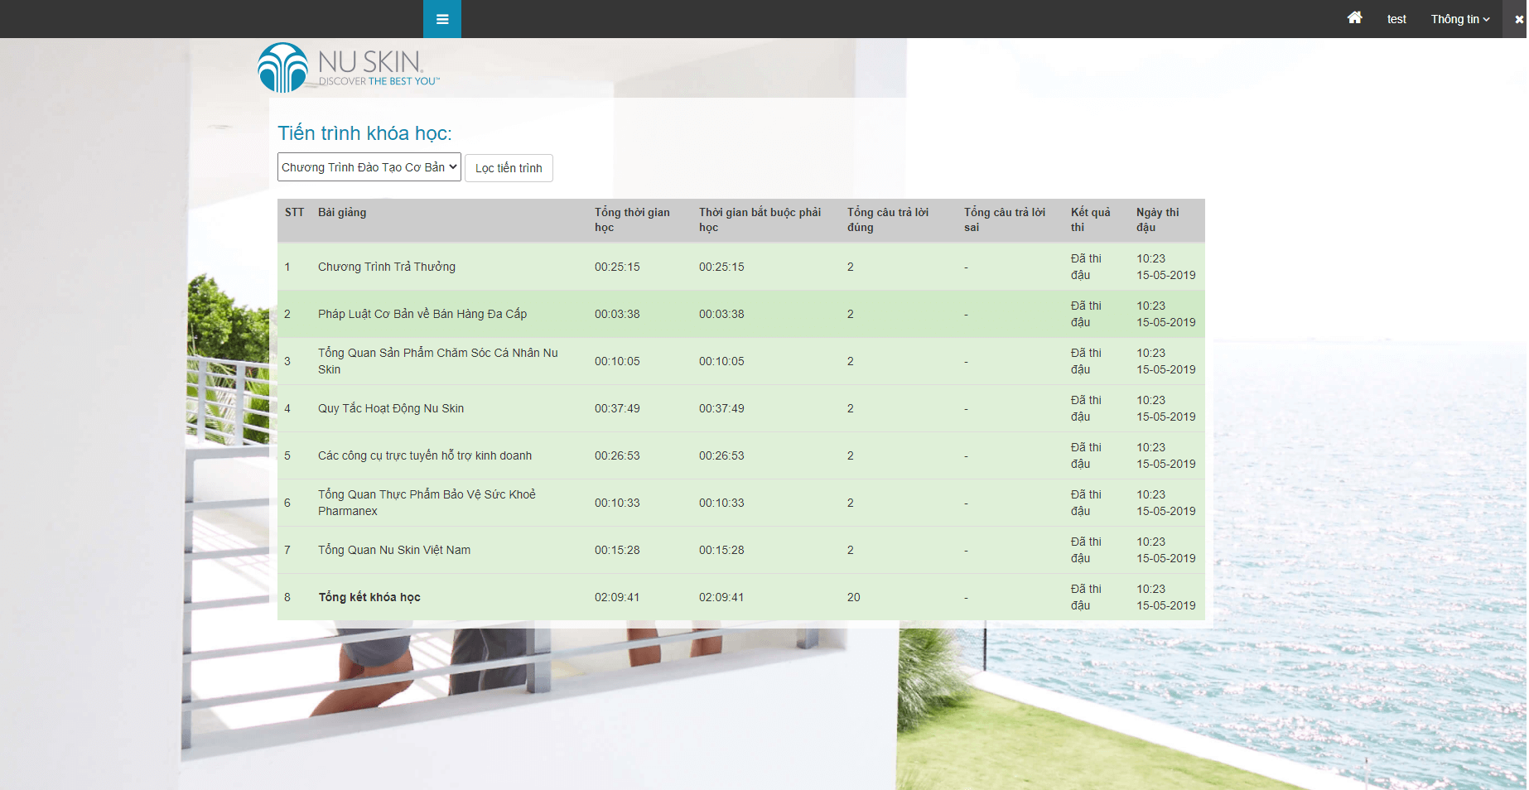Click required time 00:15:28 in row 7
Image resolution: width=1529 pixels, height=790 pixels.
click(x=721, y=550)
